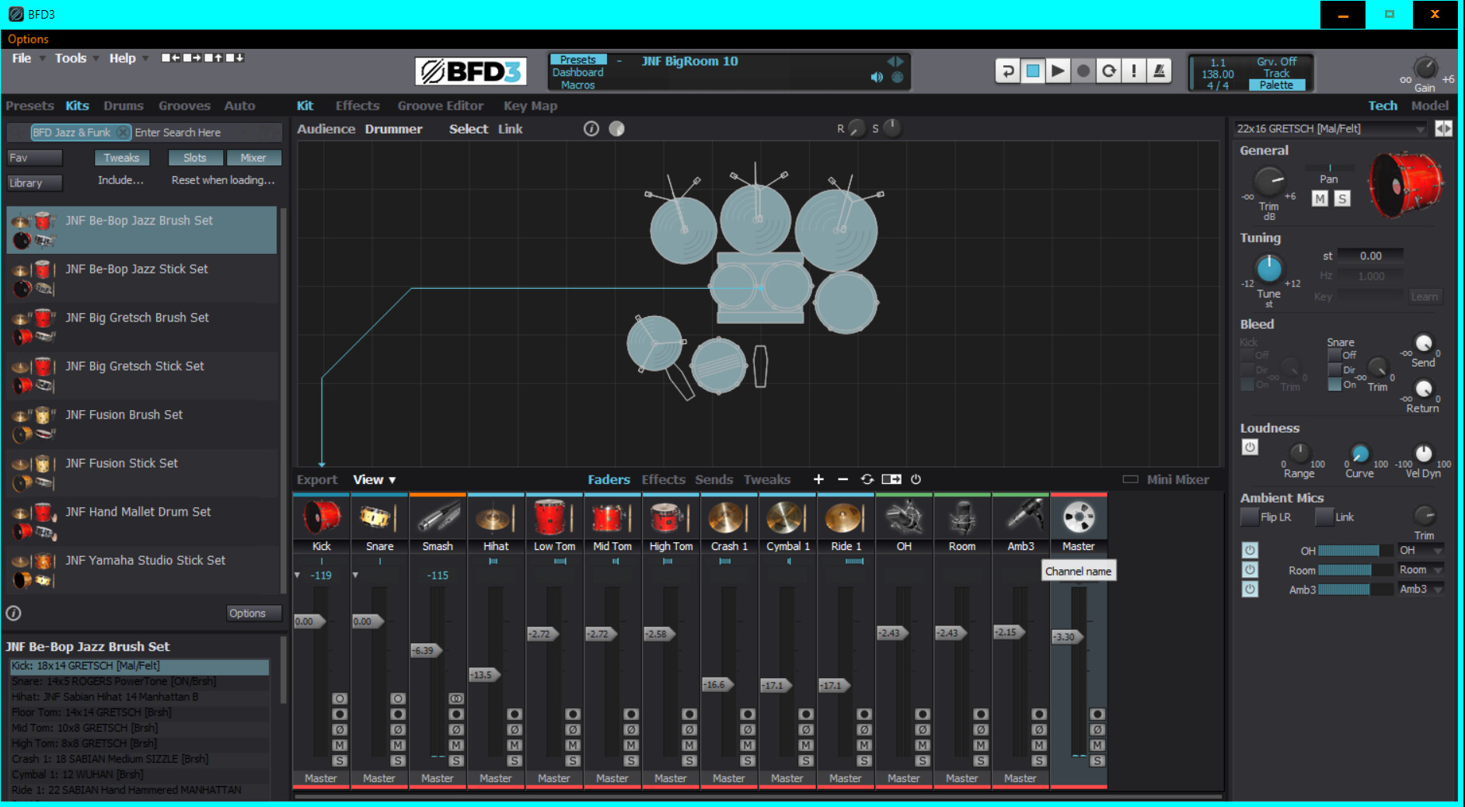Toggle the loop return transport icon
This screenshot has height=807, width=1465.
point(1007,71)
